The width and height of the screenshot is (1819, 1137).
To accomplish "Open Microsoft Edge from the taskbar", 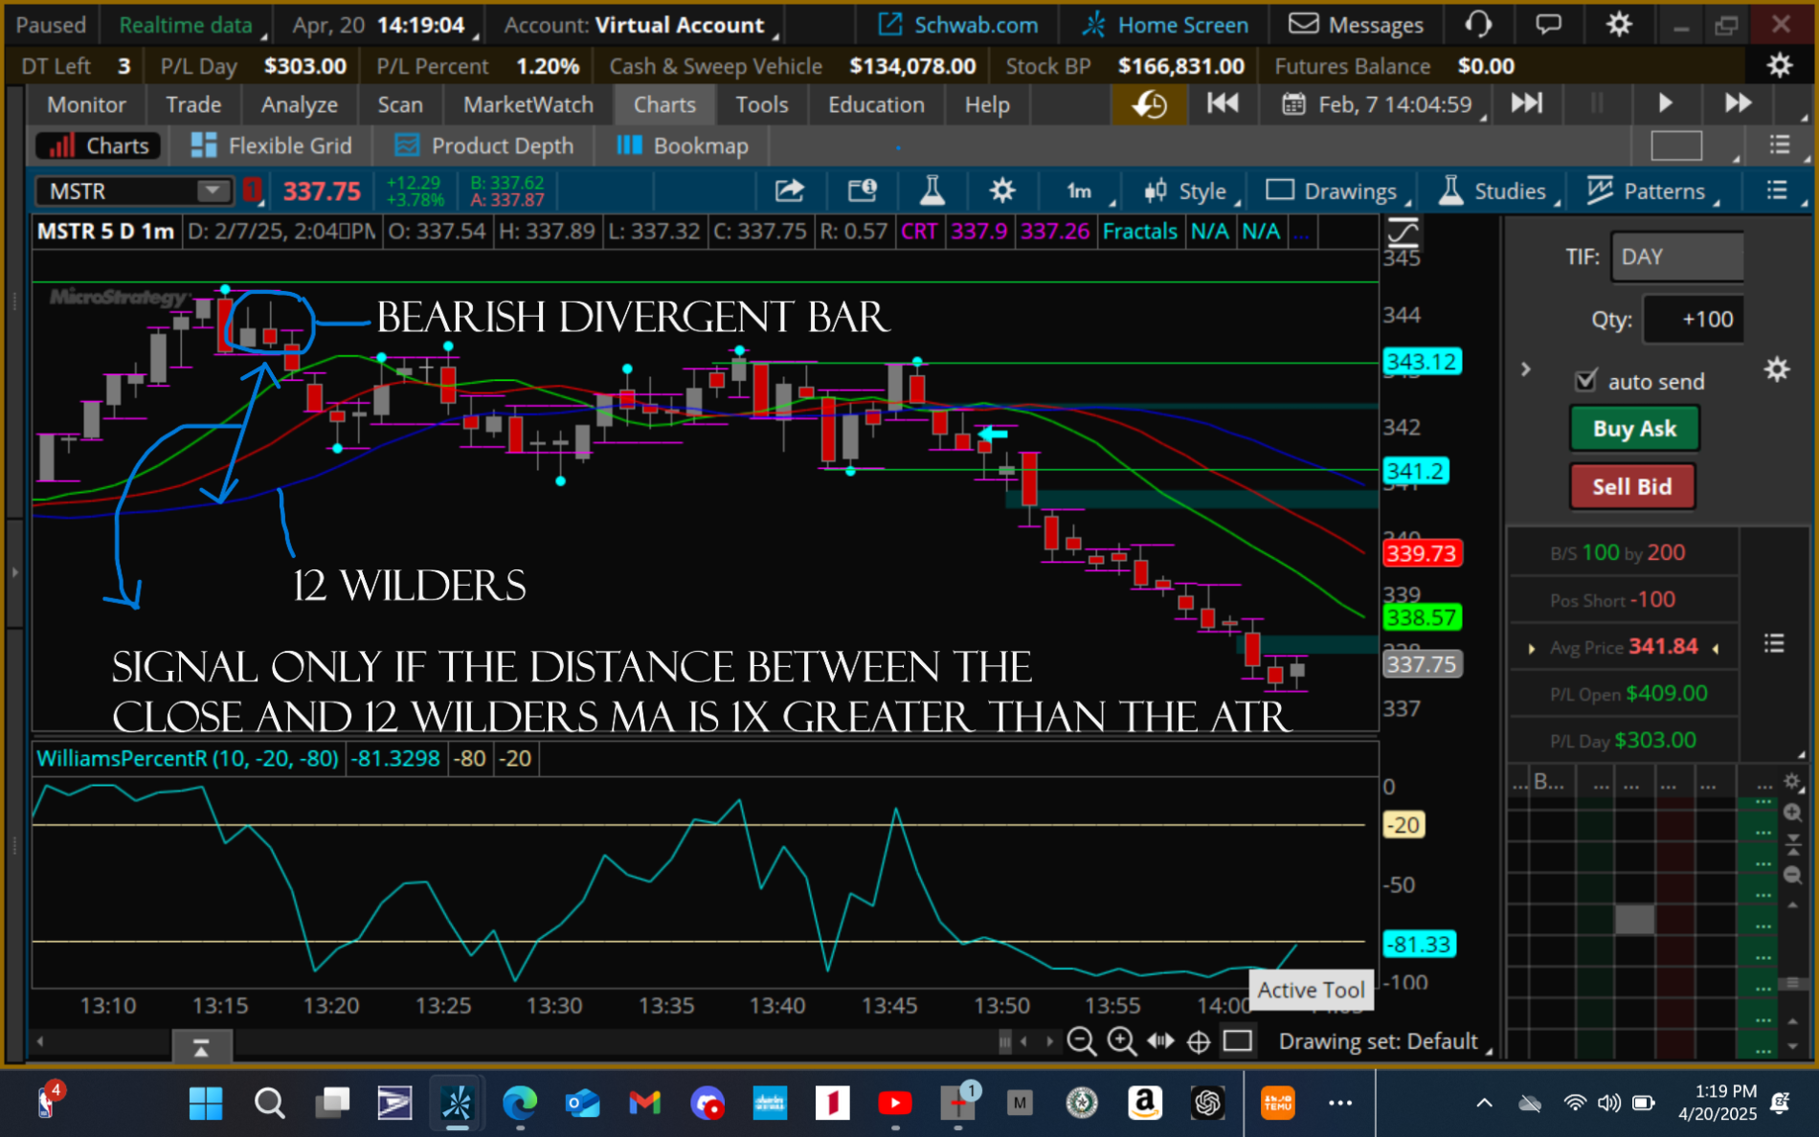I will coord(520,1103).
